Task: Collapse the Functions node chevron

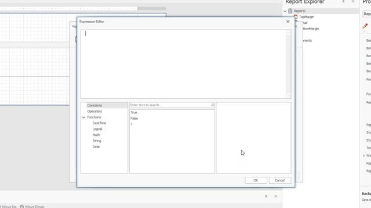Action: 83,117
